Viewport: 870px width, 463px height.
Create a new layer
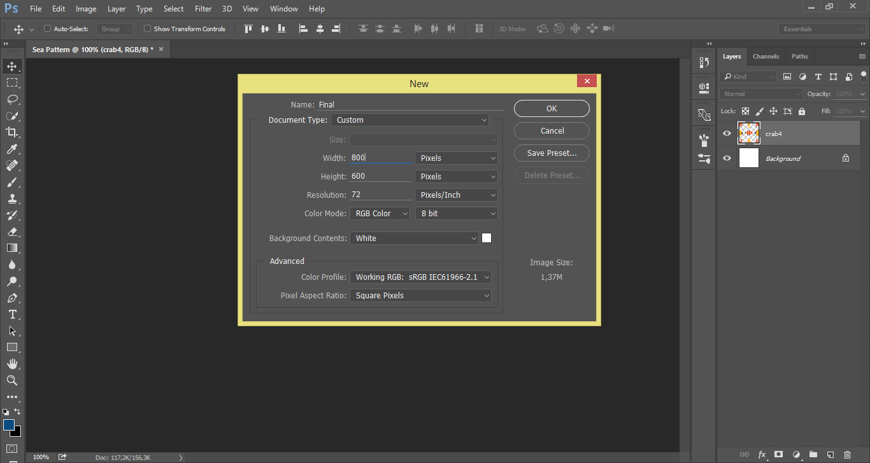[832, 455]
